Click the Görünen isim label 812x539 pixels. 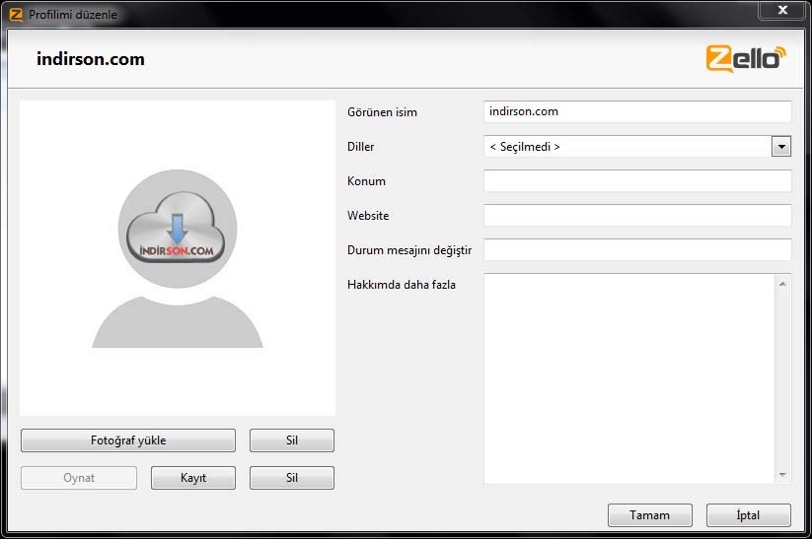click(x=382, y=112)
